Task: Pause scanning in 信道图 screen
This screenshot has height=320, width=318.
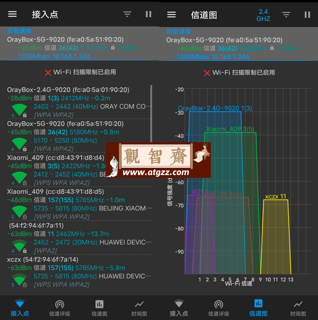Action: (x=307, y=14)
